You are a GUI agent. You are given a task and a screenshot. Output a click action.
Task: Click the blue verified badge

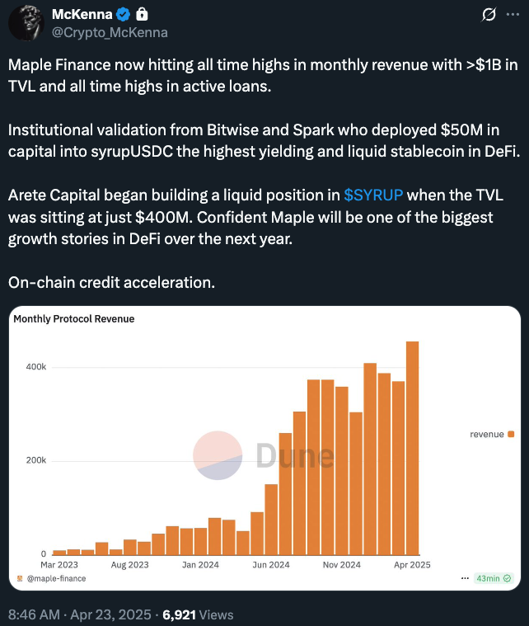click(123, 15)
